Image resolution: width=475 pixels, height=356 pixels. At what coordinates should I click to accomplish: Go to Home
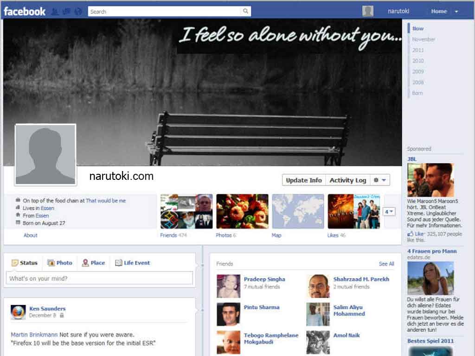coord(439,11)
